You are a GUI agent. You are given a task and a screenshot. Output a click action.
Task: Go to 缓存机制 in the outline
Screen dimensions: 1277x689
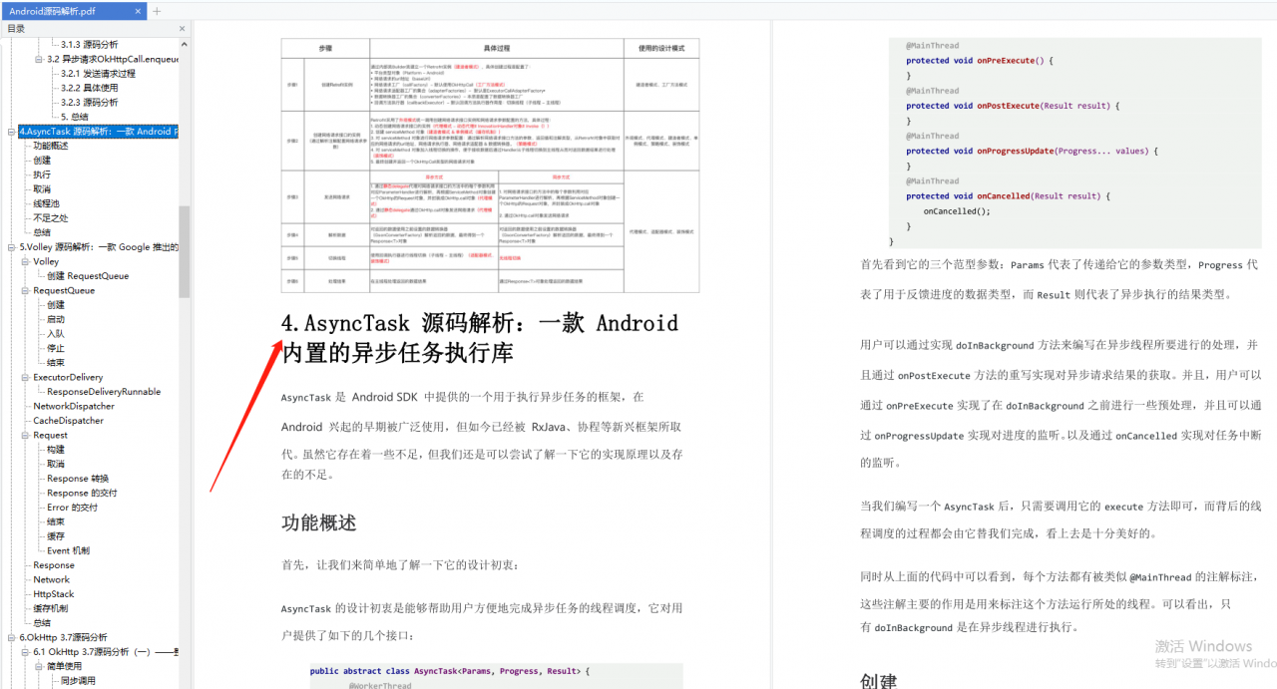[x=51, y=608]
